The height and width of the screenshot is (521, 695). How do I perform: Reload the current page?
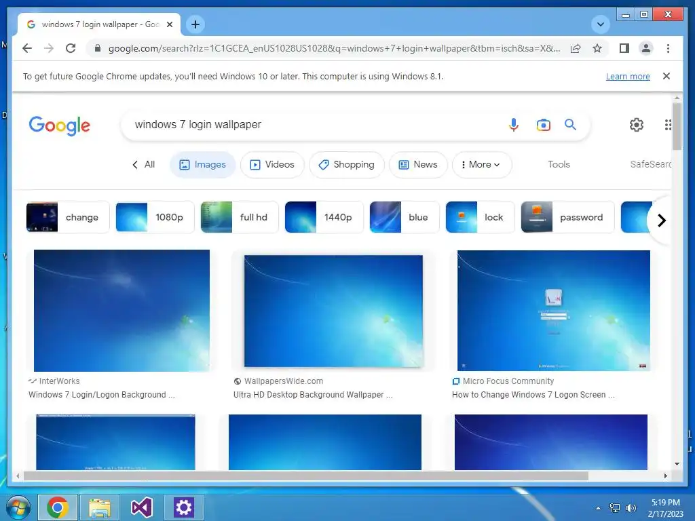[71, 48]
